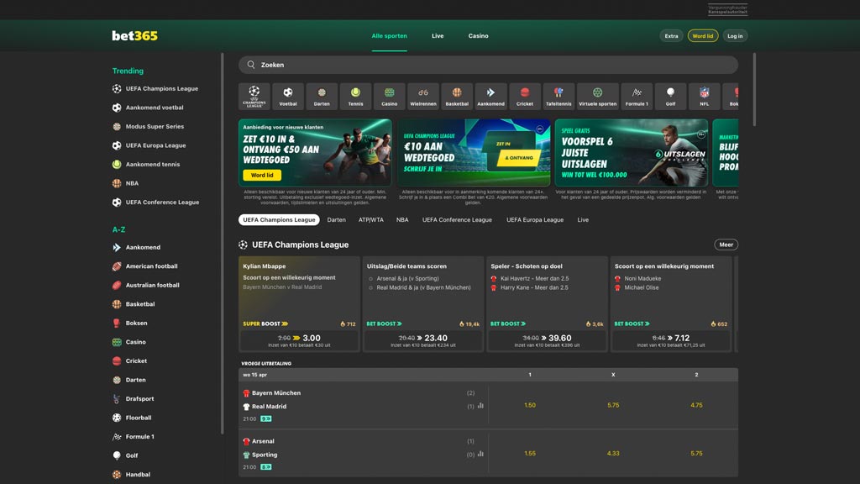Image resolution: width=860 pixels, height=484 pixels.
Task: Click the NFL icon in the sports row
Action: pos(704,95)
